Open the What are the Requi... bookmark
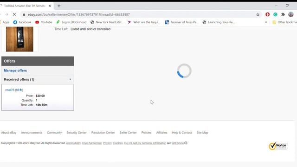This screenshot has width=297, height=167. [x=144, y=22]
